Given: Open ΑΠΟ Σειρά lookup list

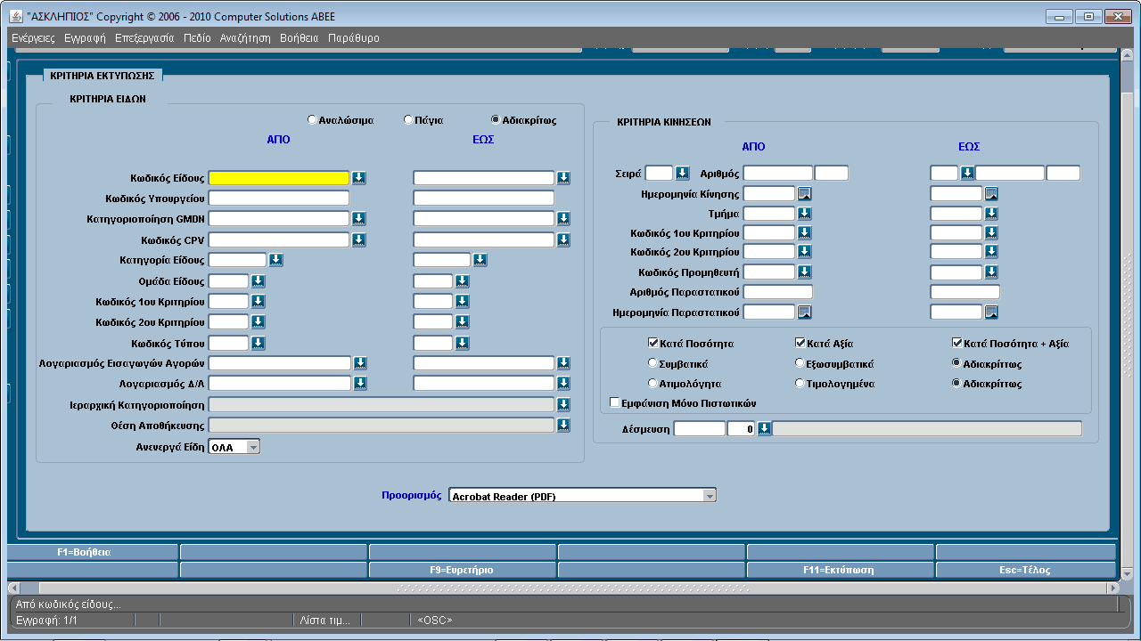Looking at the screenshot, I should coord(682,173).
